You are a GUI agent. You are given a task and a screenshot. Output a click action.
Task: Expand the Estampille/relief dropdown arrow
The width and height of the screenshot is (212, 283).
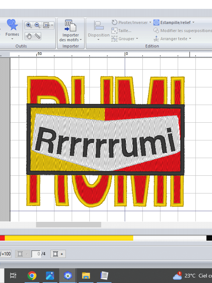coord(194,22)
